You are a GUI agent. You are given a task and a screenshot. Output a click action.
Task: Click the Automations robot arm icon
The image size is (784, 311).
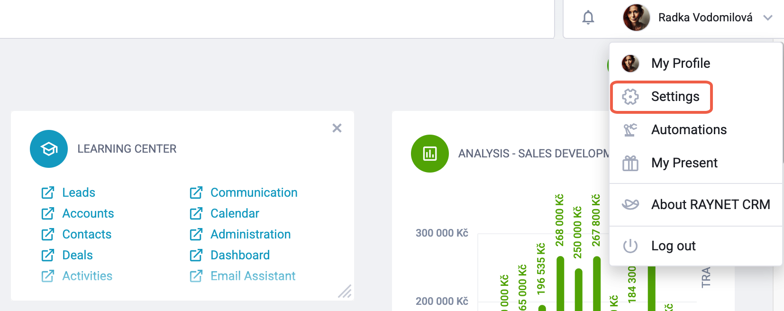[x=630, y=130]
